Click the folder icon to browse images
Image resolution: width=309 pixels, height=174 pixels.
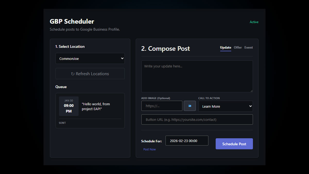coord(190,106)
